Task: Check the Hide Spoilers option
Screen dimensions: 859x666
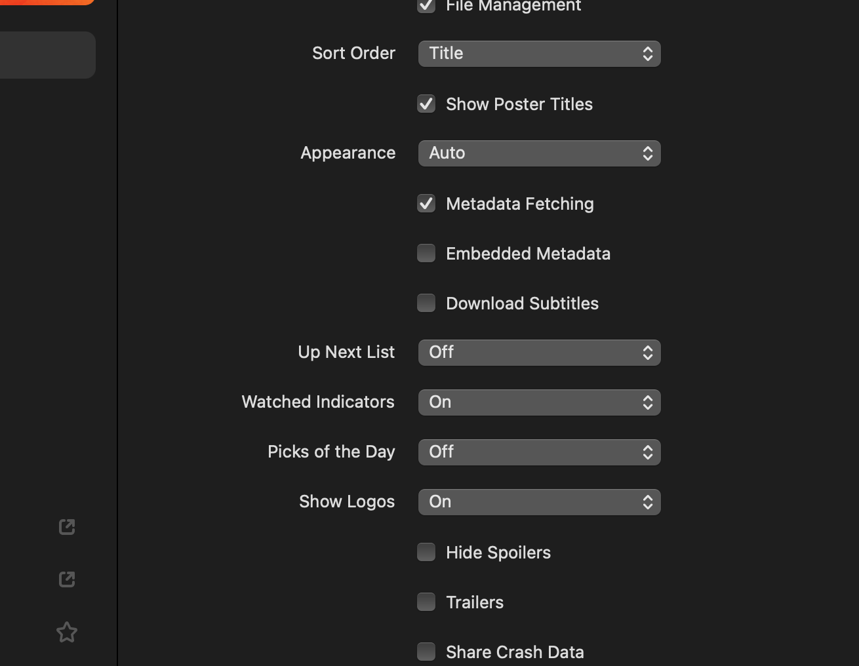Action: coord(426,553)
